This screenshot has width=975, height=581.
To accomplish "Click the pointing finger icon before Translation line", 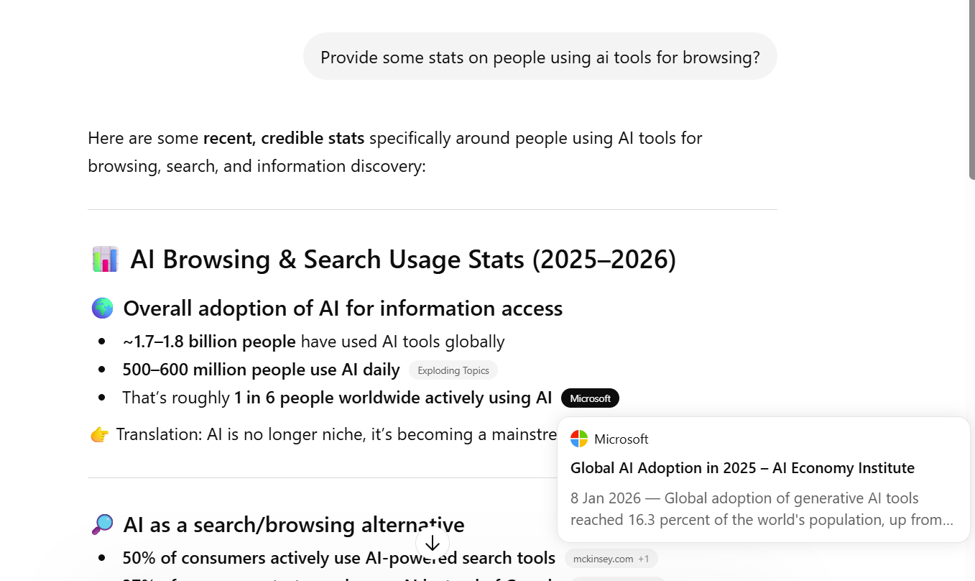I will (x=98, y=434).
